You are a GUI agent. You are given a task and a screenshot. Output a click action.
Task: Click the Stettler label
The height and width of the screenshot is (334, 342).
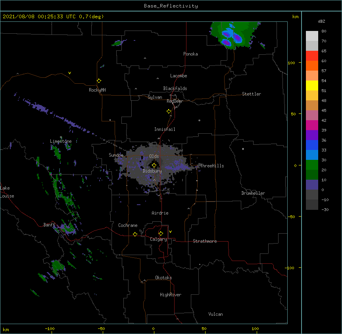(x=252, y=94)
